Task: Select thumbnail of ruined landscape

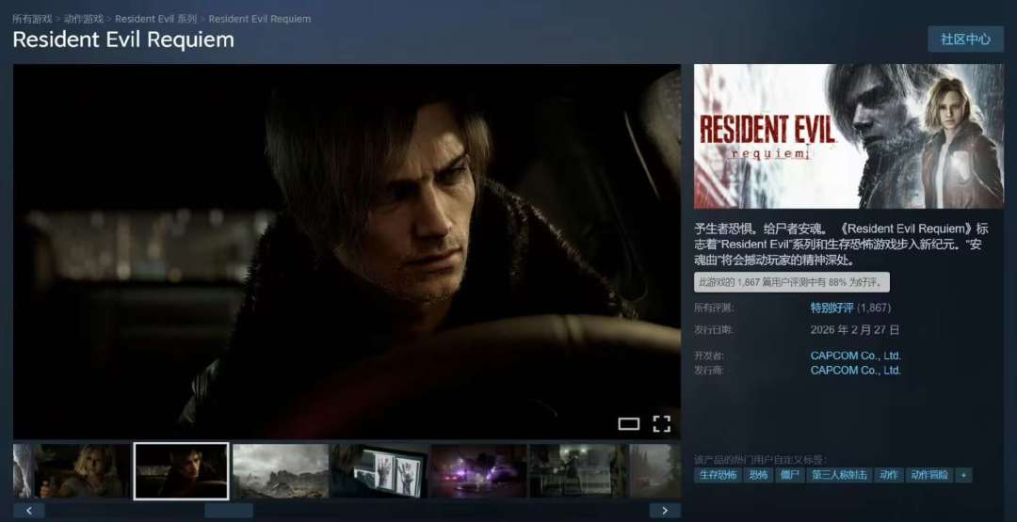Action: [x=281, y=471]
